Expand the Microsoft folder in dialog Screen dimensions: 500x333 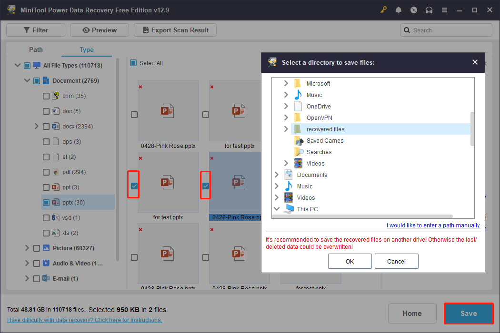click(x=286, y=83)
